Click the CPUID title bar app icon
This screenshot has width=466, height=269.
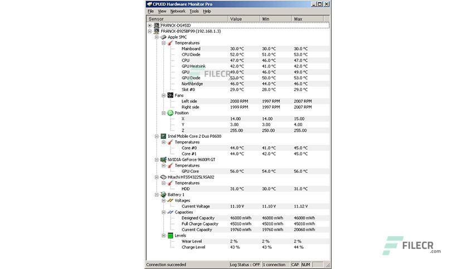pos(149,4)
